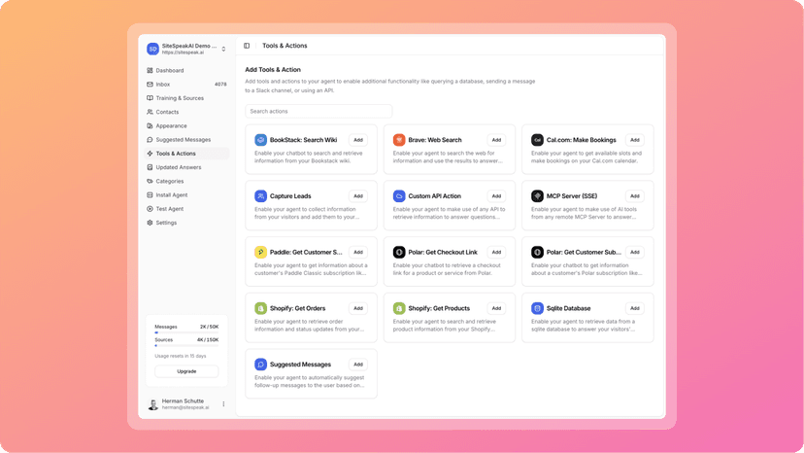Add the MCP Server (SSE) tool
This screenshot has width=804, height=453.
pos(635,196)
